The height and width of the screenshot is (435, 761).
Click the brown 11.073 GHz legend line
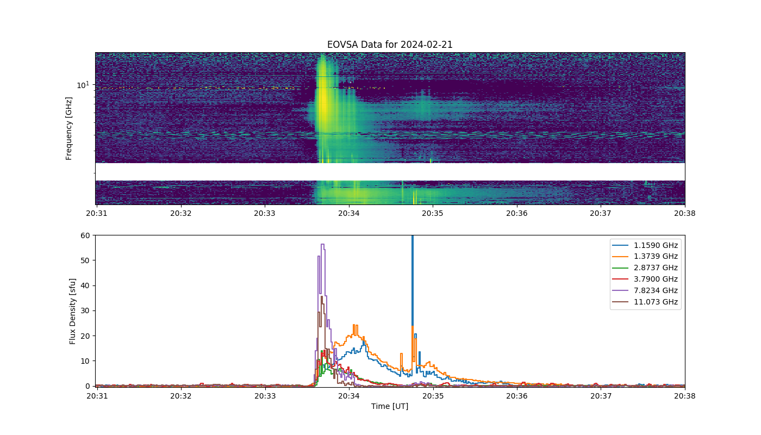tap(621, 302)
